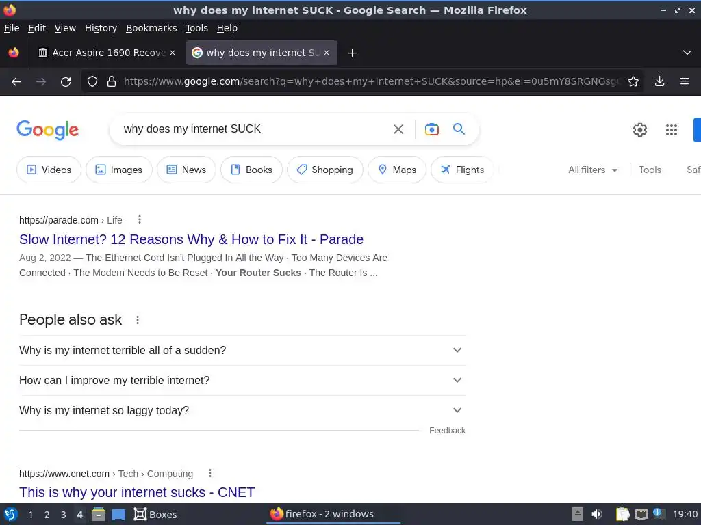The height and width of the screenshot is (525, 701).
Task: Expand 'How can I improve my terrible internet?'
Action: pos(242,380)
